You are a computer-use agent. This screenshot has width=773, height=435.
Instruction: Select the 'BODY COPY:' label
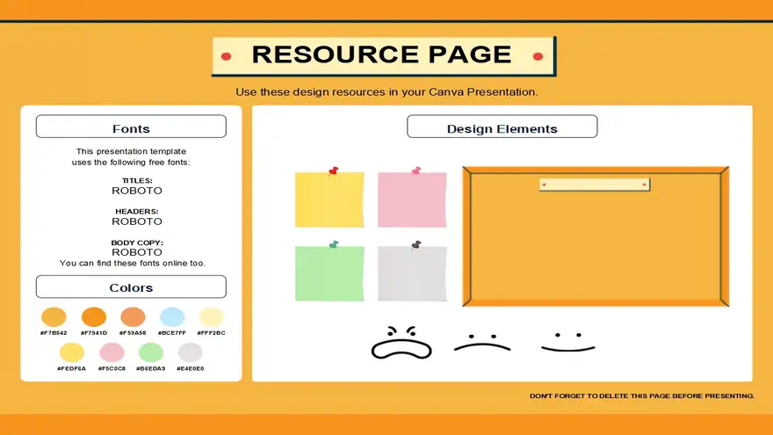pos(137,243)
